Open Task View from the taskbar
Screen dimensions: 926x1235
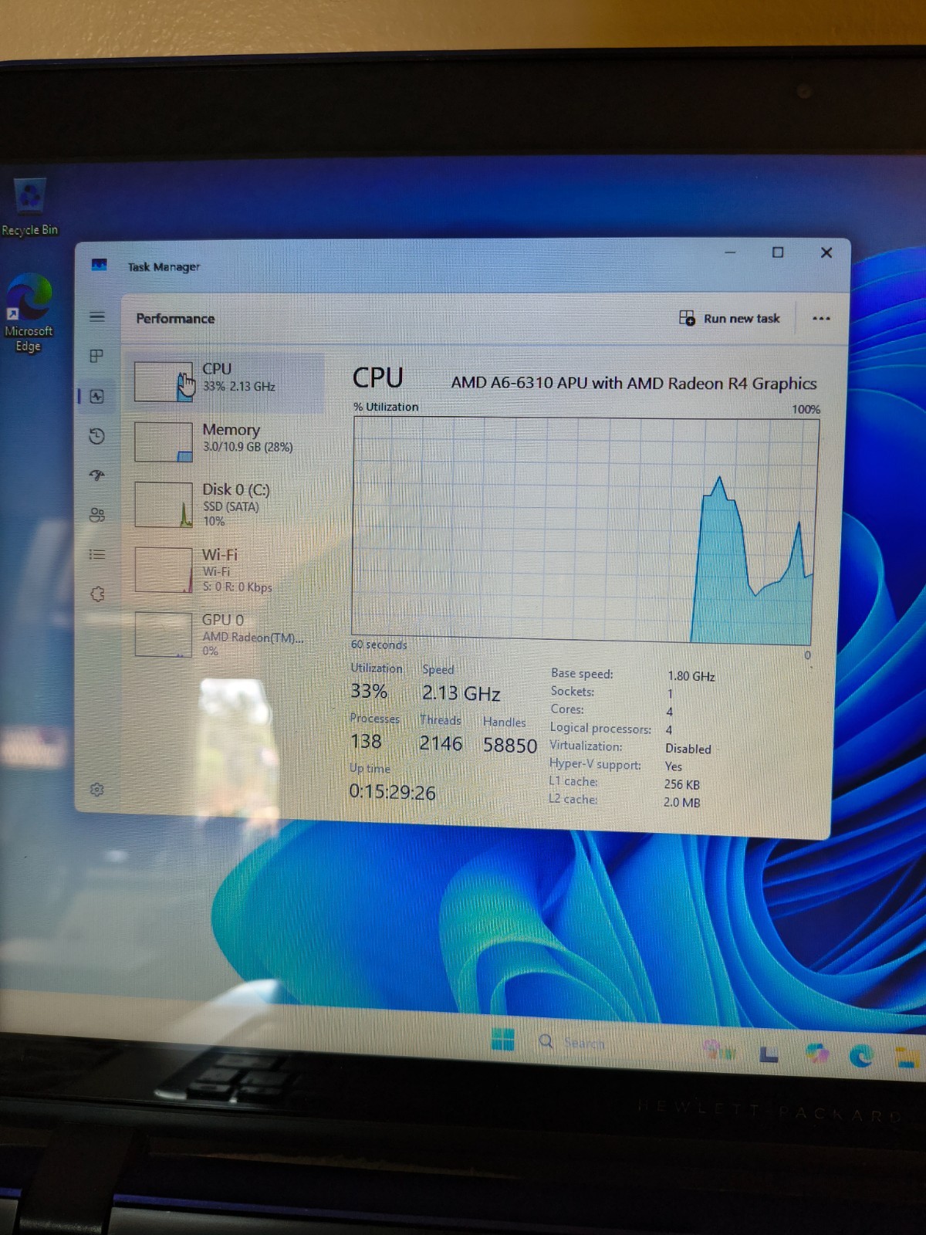click(769, 1054)
